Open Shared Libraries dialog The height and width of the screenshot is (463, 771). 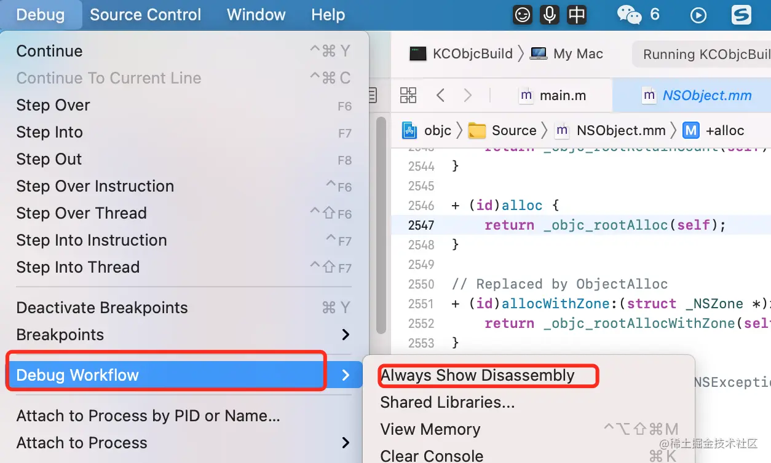click(x=528, y=402)
